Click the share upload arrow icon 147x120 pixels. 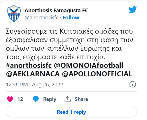tap(68, 99)
